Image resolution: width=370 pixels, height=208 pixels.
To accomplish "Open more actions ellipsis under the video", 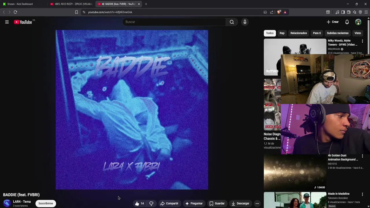I will pyautogui.click(x=257, y=203).
